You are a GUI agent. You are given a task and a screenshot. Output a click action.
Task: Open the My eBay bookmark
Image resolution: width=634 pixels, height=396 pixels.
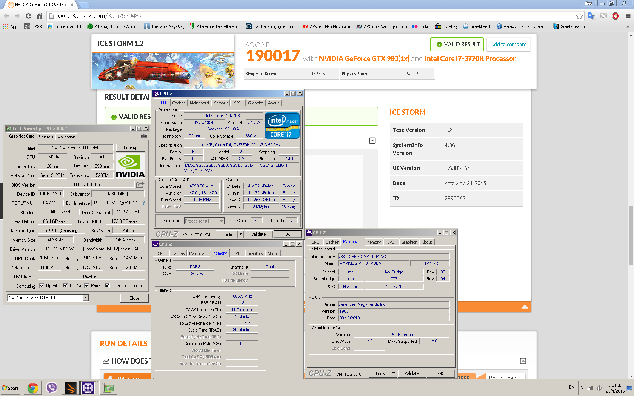446,26
